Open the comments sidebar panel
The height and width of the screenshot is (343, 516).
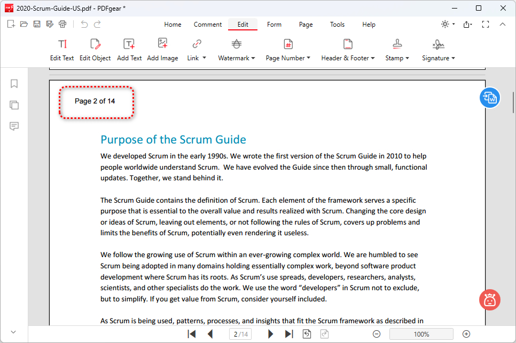tap(14, 126)
